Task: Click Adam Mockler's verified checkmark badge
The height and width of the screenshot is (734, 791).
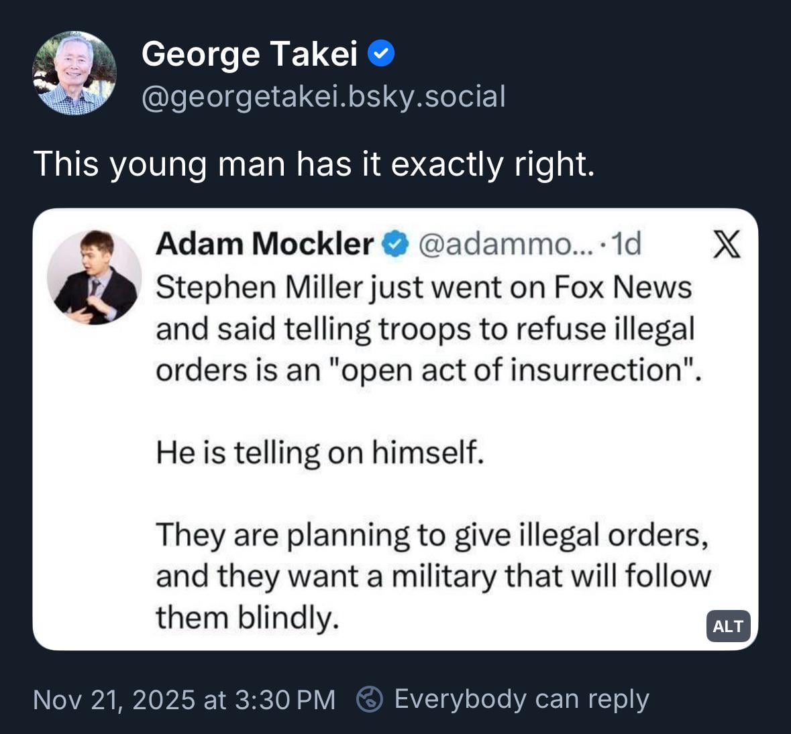Action: click(395, 244)
